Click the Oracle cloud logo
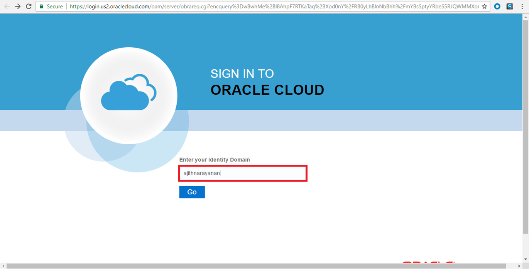The height and width of the screenshot is (269, 529). pyautogui.click(x=129, y=95)
